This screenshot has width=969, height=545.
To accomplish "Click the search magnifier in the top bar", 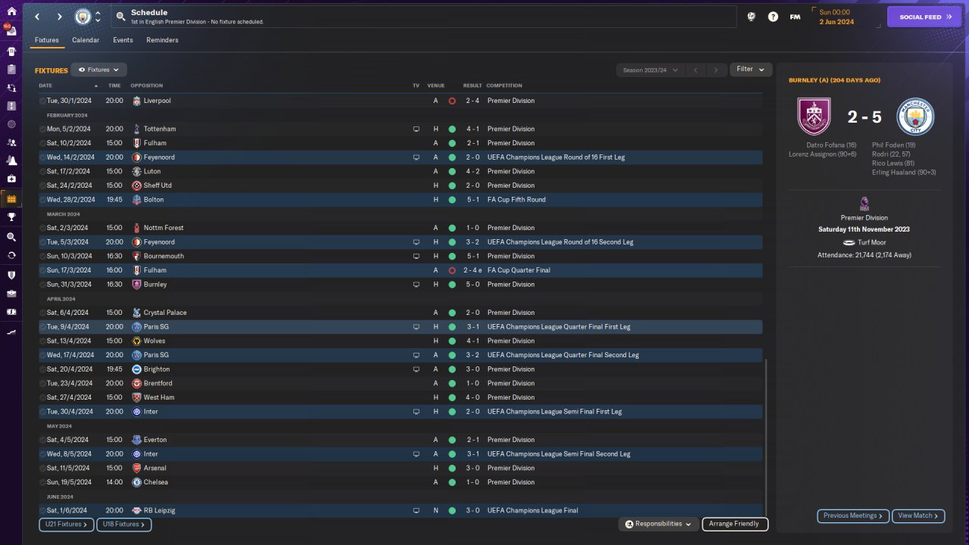I will [120, 17].
